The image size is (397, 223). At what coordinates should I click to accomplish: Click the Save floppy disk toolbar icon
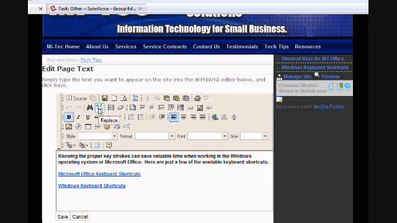point(105,98)
